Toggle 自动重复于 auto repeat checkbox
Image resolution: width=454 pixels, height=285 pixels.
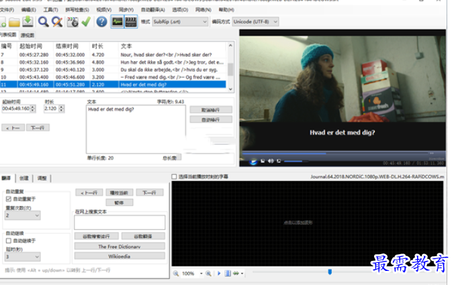pos(9,199)
